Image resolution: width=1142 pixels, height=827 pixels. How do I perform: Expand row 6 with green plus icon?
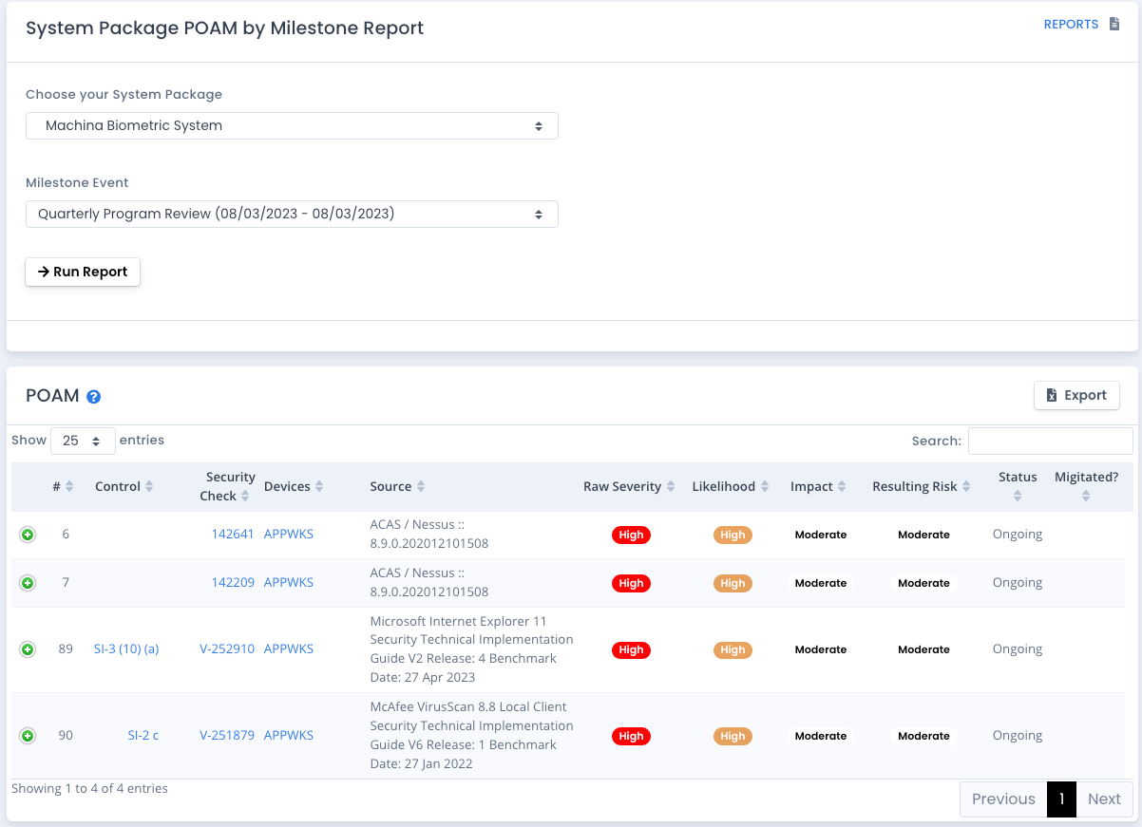tap(28, 536)
